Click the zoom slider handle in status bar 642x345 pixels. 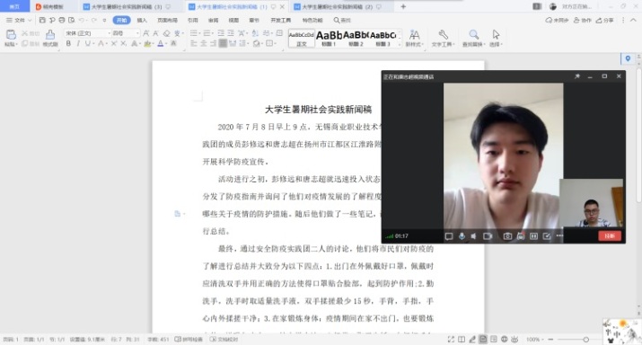586,340
